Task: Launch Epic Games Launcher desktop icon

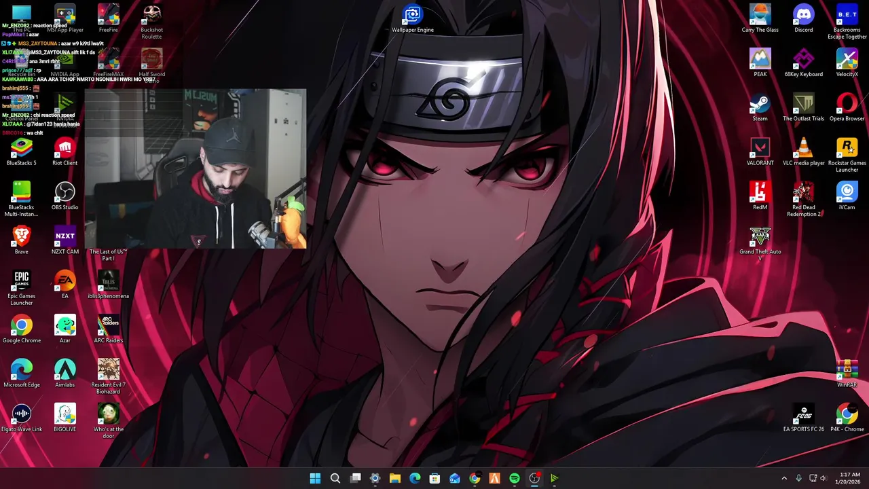Action: click(22, 289)
